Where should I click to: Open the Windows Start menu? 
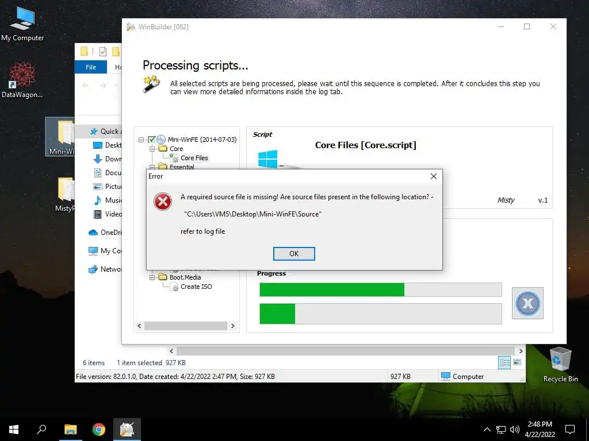coord(14,430)
